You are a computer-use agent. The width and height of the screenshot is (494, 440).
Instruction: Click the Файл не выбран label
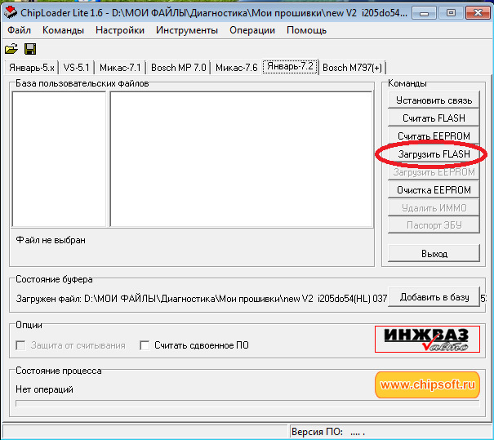coord(51,240)
